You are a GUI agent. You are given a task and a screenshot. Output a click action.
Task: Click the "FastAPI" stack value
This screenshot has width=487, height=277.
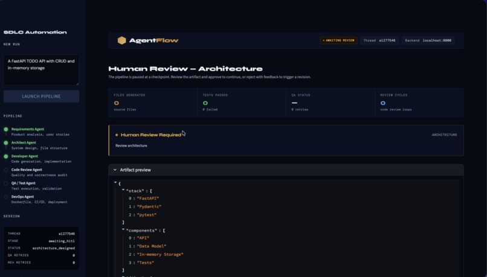(x=148, y=199)
